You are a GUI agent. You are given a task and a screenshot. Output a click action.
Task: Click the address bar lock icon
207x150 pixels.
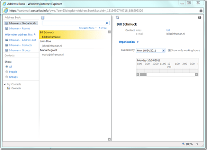click(201, 10)
